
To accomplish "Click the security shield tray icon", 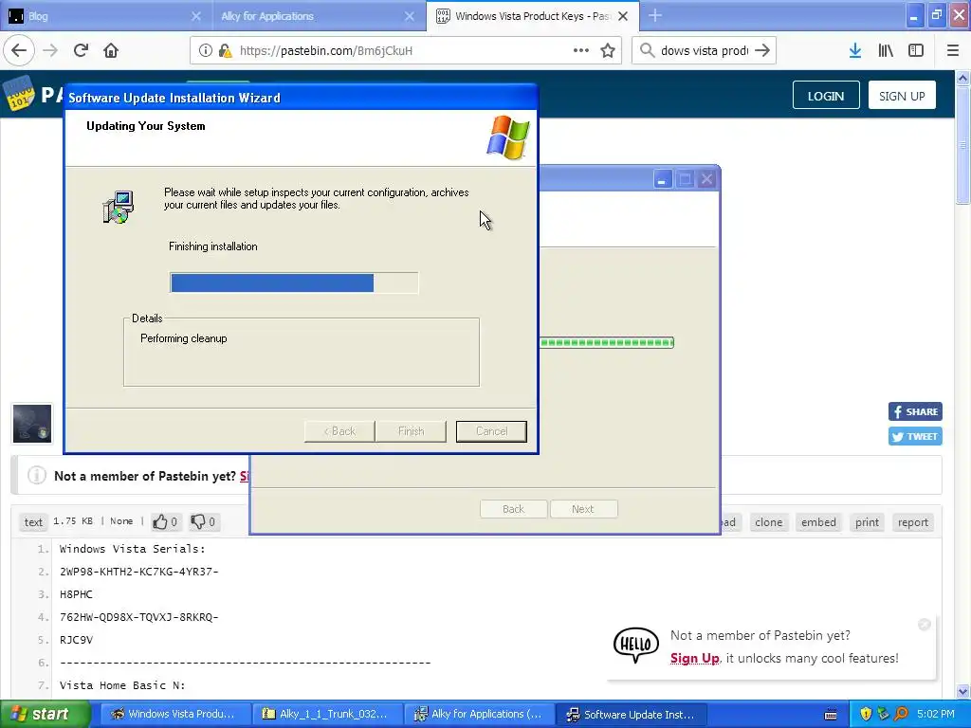I will [866, 715].
